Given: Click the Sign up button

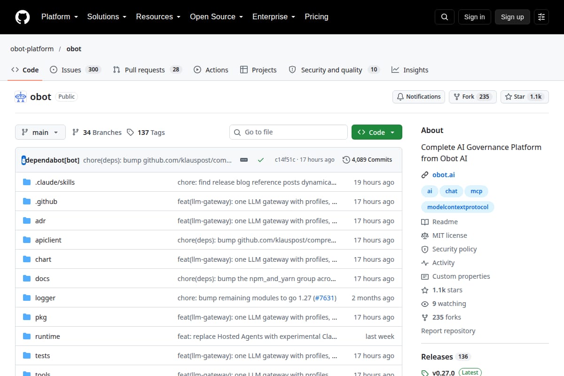Looking at the screenshot, I should 512,17.
